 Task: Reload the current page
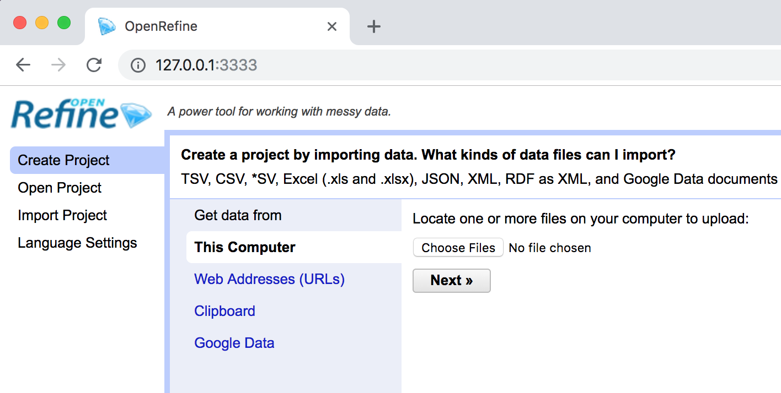click(94, 65)
